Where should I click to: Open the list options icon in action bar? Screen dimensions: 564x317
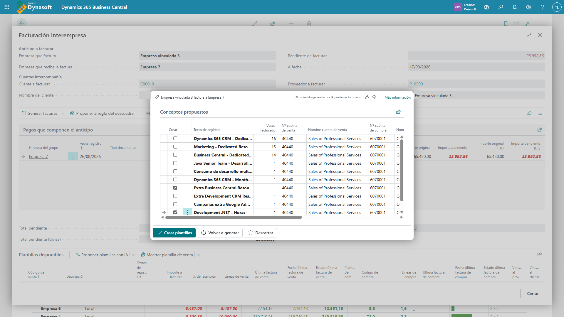pyautogui.click(x=540, y=113)
